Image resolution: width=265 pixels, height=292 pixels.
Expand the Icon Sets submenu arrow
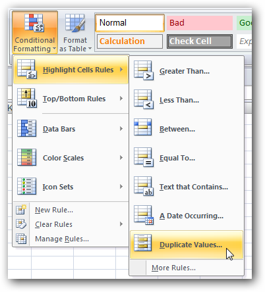coord(121,187)
